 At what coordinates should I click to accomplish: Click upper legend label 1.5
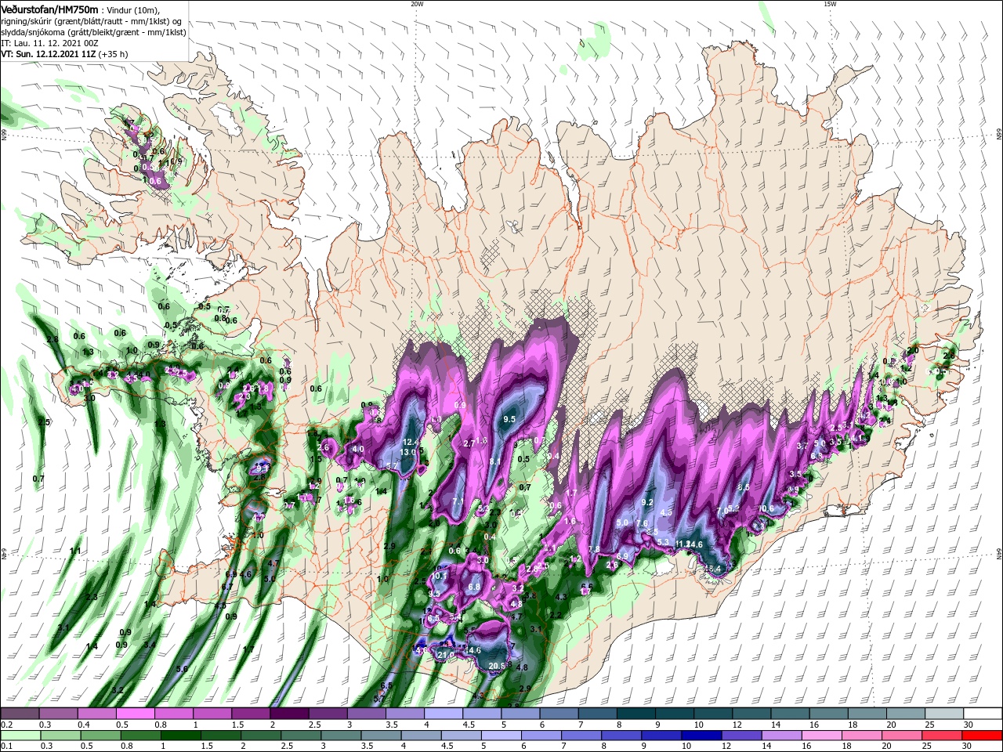[237, 725]
